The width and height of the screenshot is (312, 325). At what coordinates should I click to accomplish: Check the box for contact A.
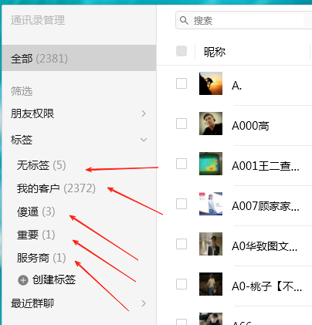181,83
